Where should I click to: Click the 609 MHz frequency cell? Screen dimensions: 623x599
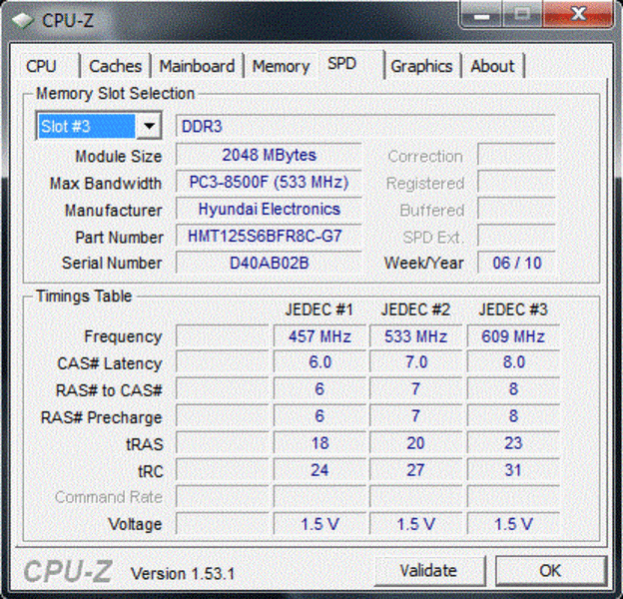click(x=513, y=336)
